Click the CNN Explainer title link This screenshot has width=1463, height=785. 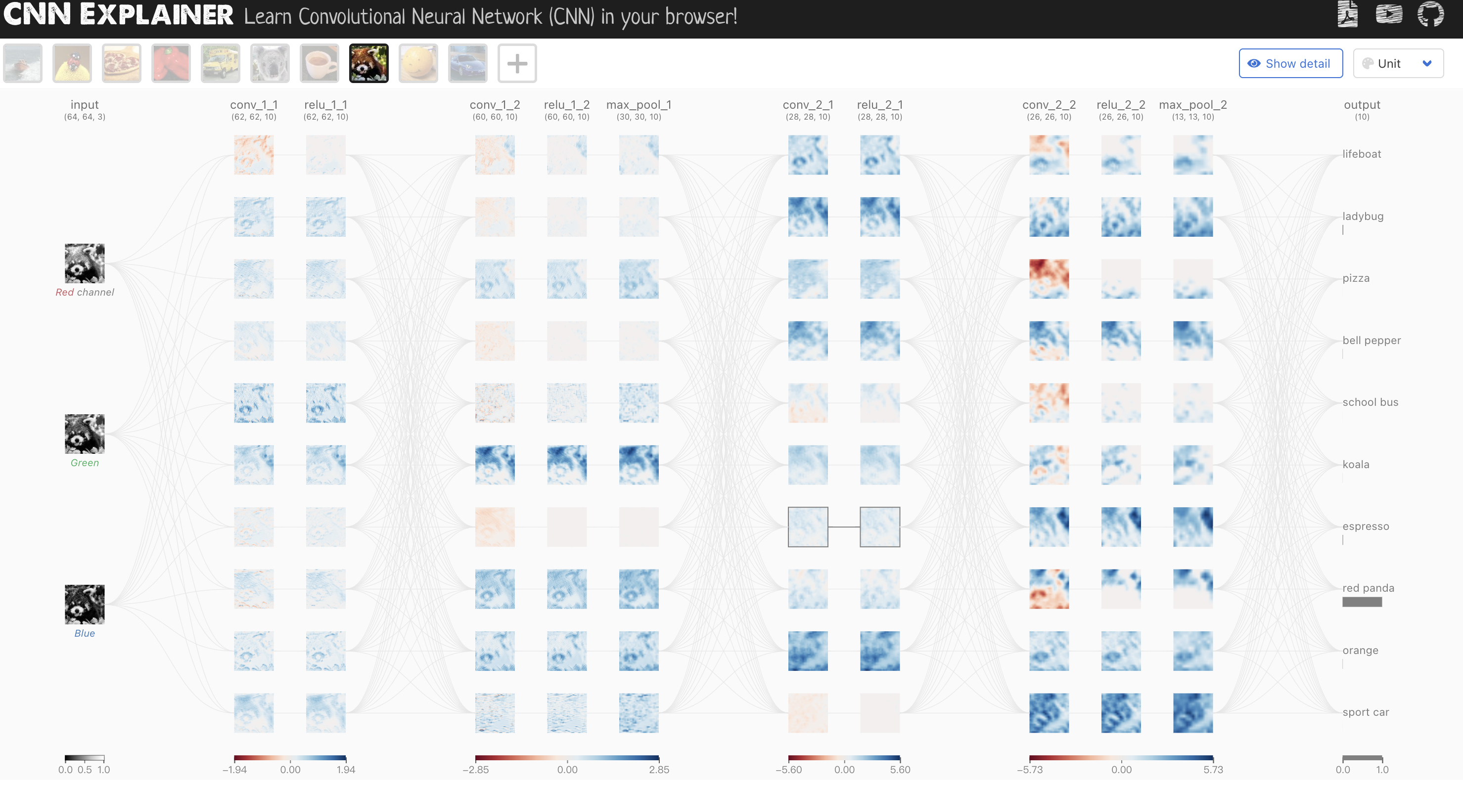click(x=116, y=18)
